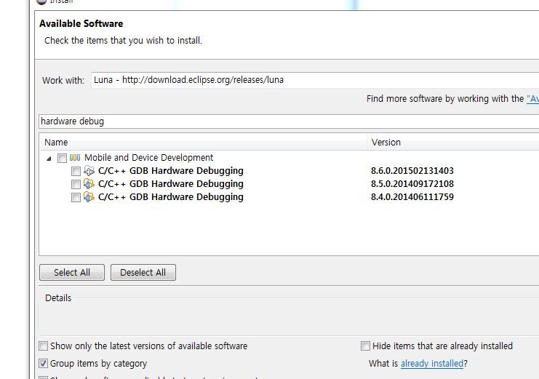Sort by the Version column header
This screenshot has width=539, height=379.
coord(452,142)
